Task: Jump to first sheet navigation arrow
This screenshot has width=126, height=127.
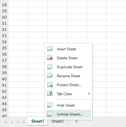Action: point(6,122)
